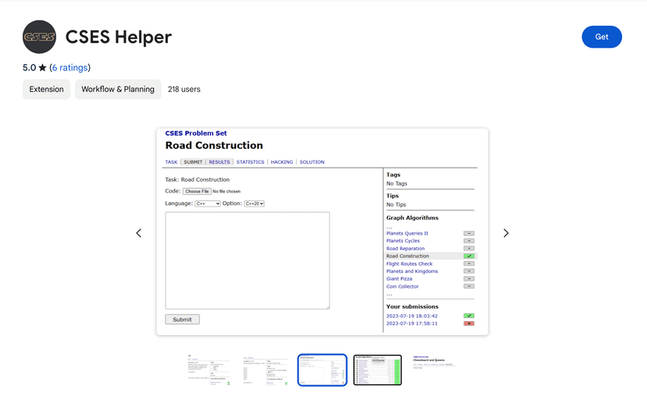The image size is (647, 393).
Task: Go to the next screenshot arrow
Action: (506, 233)
